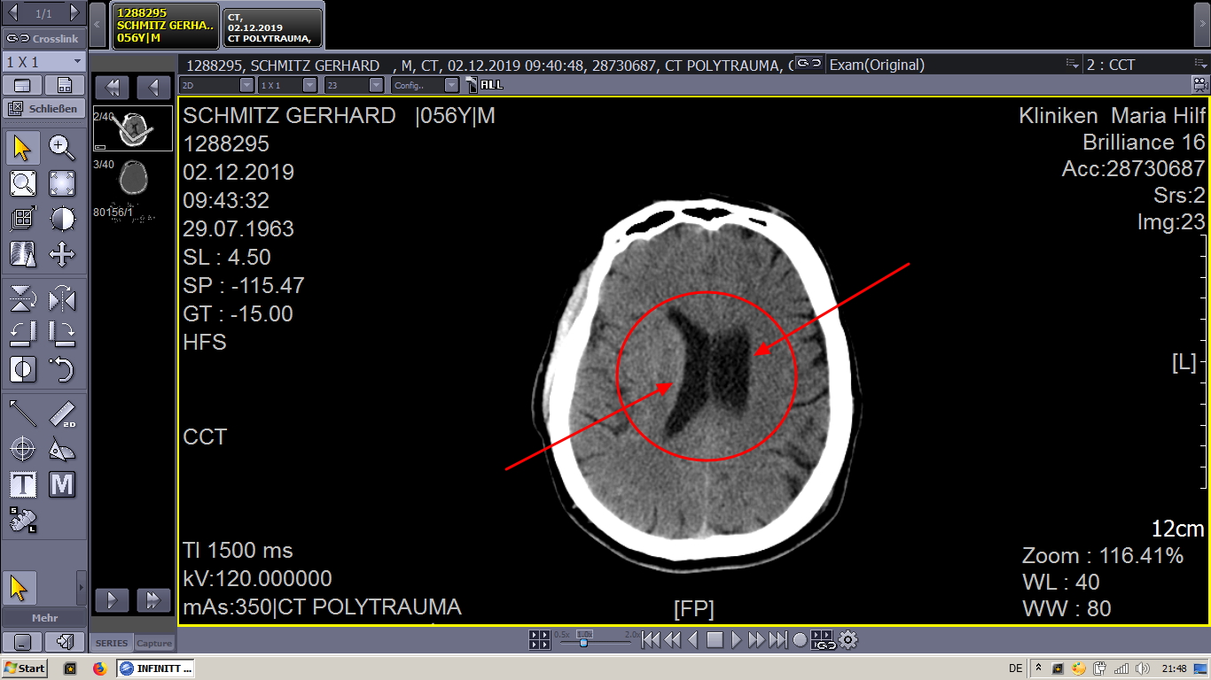Click the Mehr button
Screen dimensions: 1211x680
(x=43, y=618)
